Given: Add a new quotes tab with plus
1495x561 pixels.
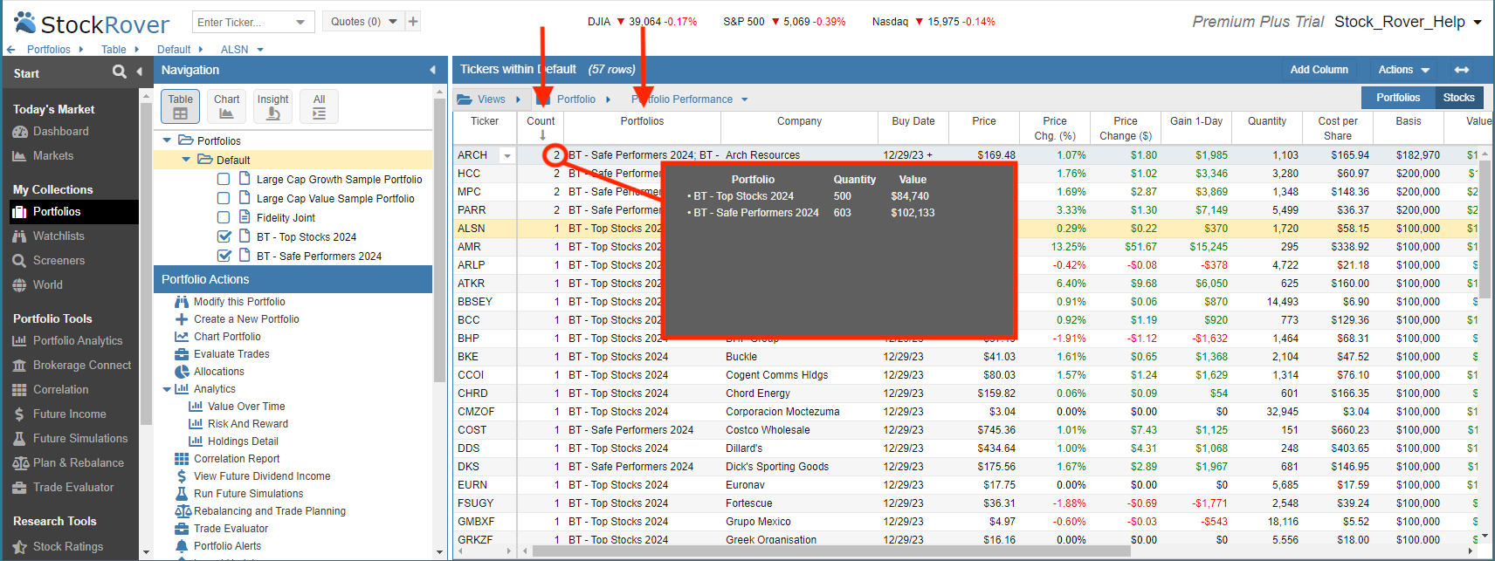Looking at the screenshot, I should (x=413, y=22).
